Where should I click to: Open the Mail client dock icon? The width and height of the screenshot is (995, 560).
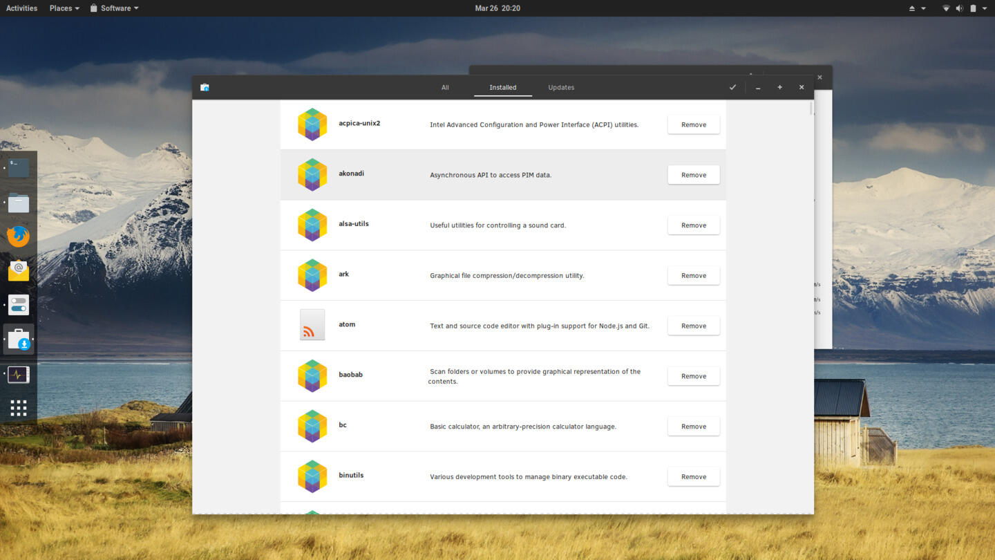19,270
